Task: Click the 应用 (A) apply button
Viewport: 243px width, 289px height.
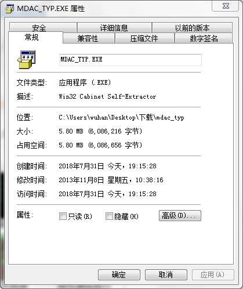Action: click(x=213, y=274)
